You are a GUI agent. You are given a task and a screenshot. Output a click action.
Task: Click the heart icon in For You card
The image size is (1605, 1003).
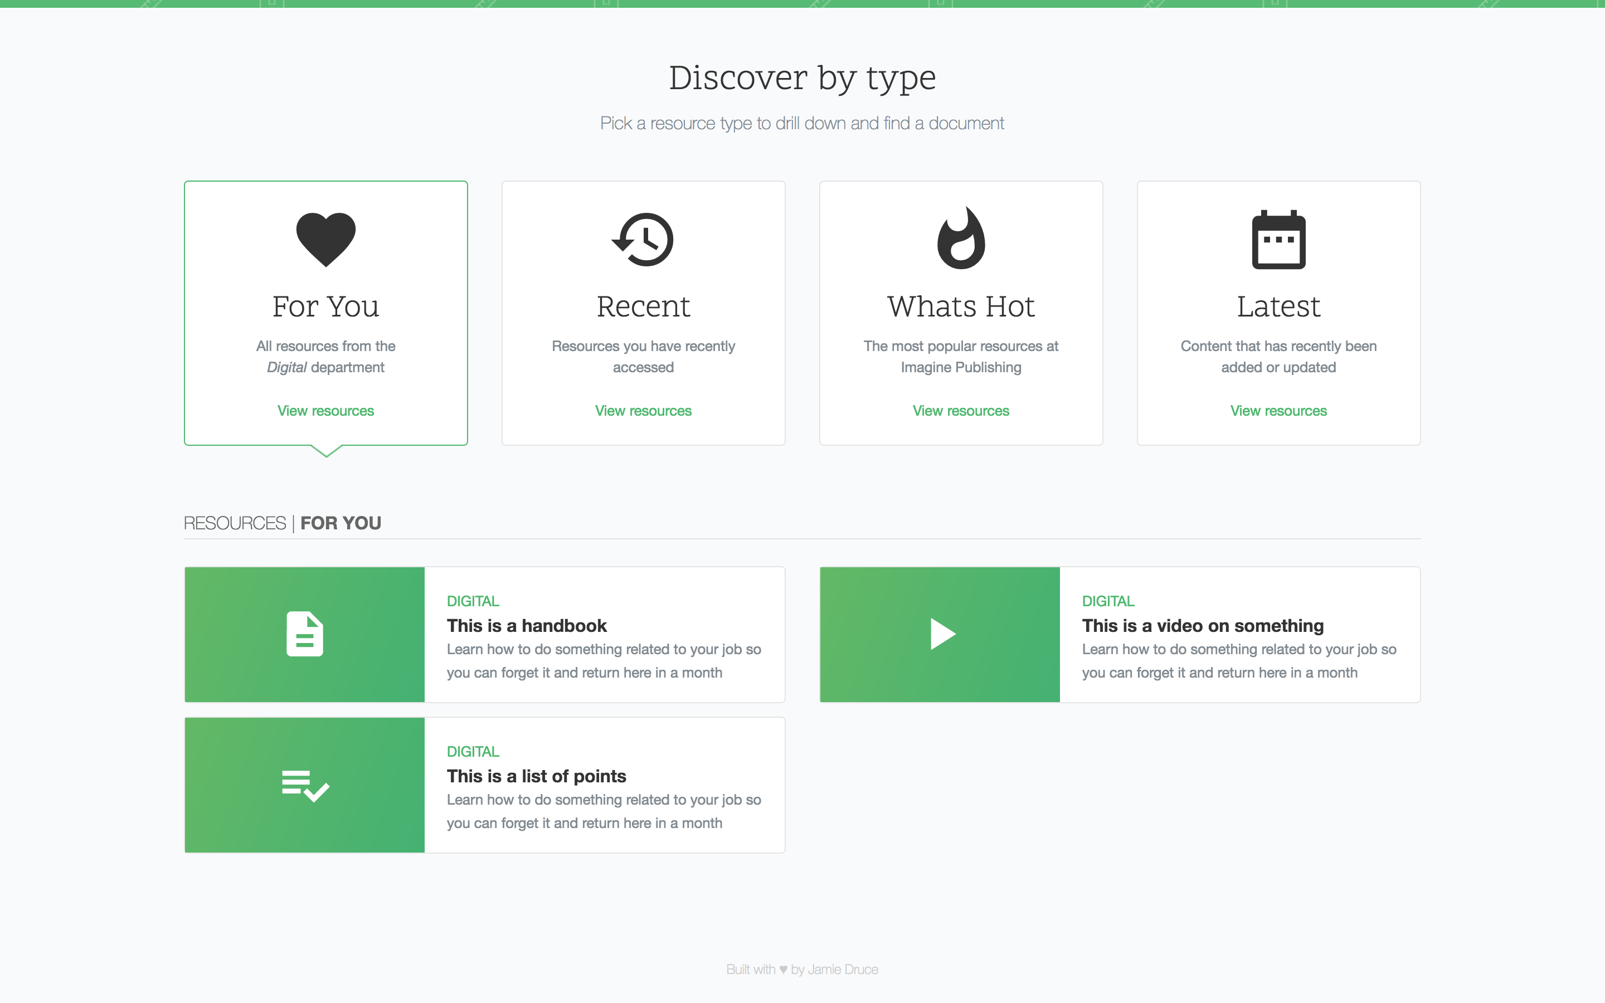[325, 240]
